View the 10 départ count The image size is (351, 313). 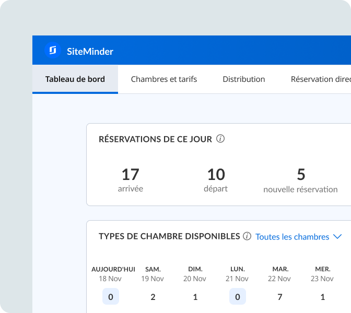pyautogui.click(x=216, y=174)
